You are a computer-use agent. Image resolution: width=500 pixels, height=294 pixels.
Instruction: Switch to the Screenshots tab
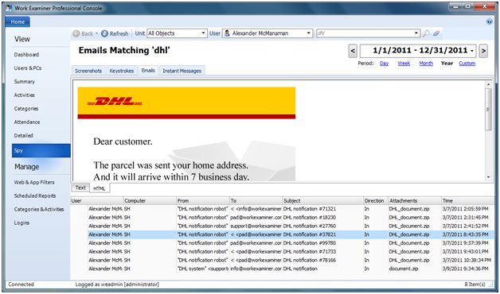(x=88, y=71)
